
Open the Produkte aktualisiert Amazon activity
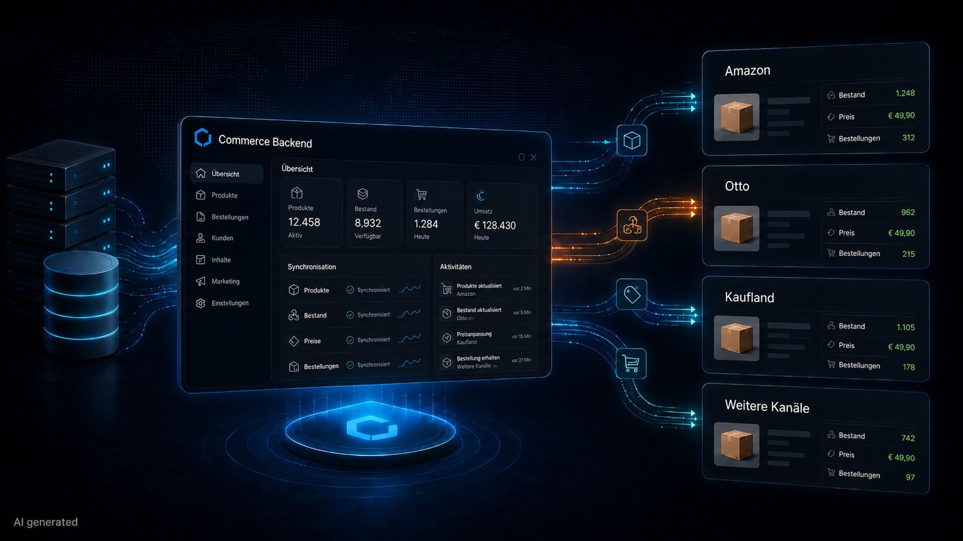[x=486, y=290]
